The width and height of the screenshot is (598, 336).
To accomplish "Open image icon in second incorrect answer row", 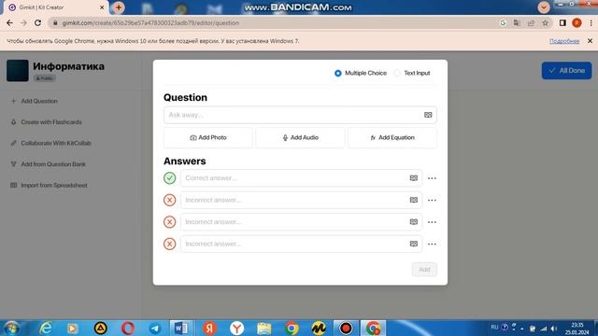I will [x=413, y=222].
